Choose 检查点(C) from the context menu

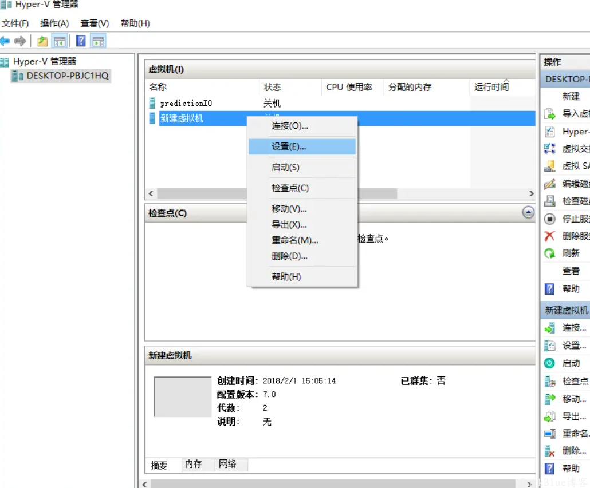tap(302, 188)
